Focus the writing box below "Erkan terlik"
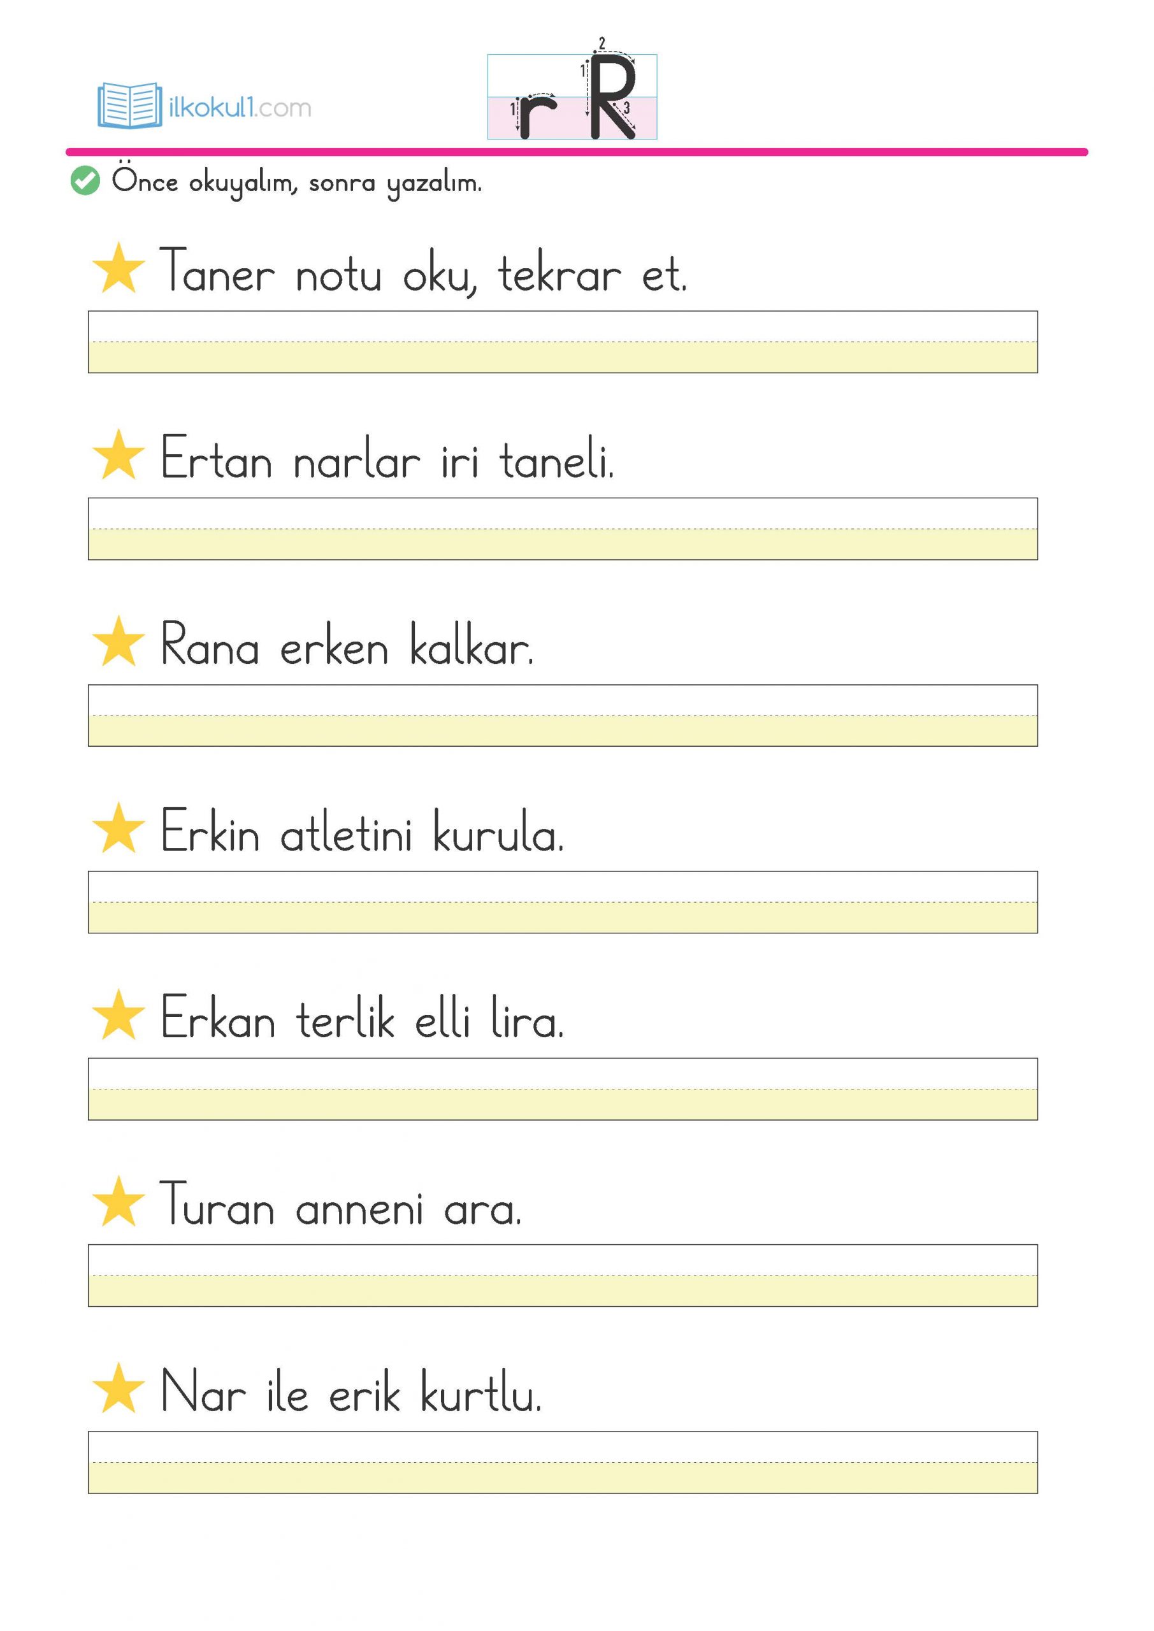The width and height of the screenshot is (1154, 1631). (562, 1089)
